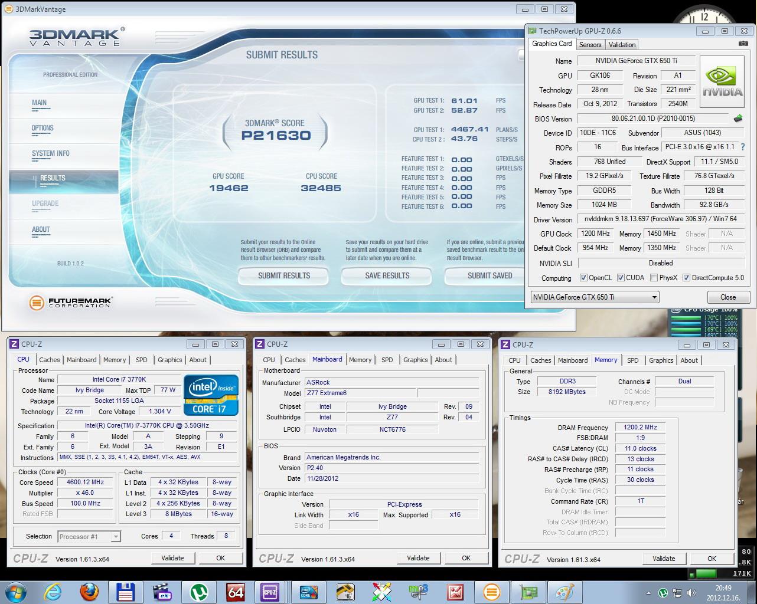Click the Intel Core i7 logo in CPU-Z
This screenshot has height=604, width=757.
click(211, 395)
